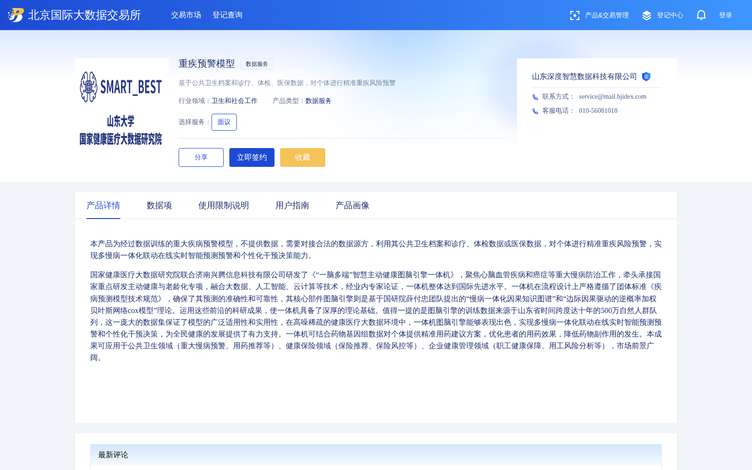Screen dimensions: 752x470
Task: Open the 产品&交易管理 scan icon
Action: (x=574, y=16)
